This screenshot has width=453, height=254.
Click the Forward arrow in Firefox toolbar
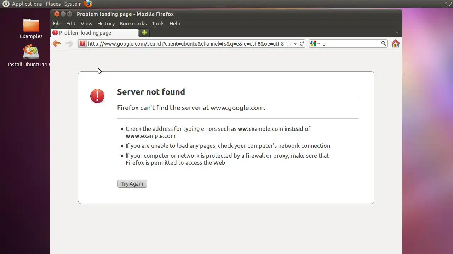click(69, 43)
